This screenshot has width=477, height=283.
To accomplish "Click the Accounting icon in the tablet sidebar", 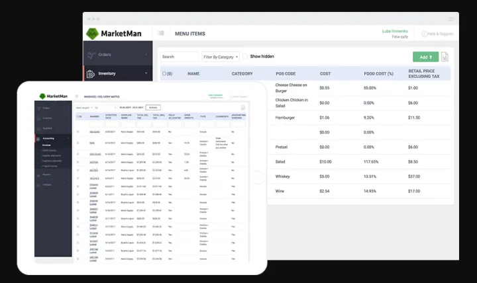I will point(38,139).
